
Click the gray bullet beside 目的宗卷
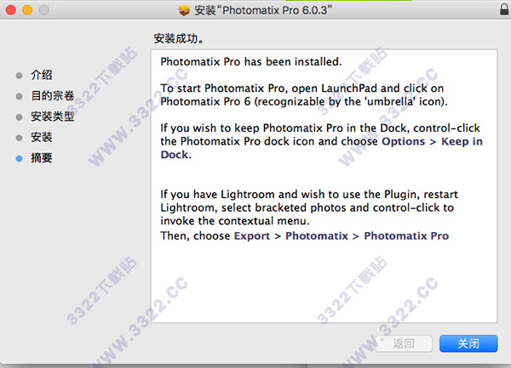[20, 96]
